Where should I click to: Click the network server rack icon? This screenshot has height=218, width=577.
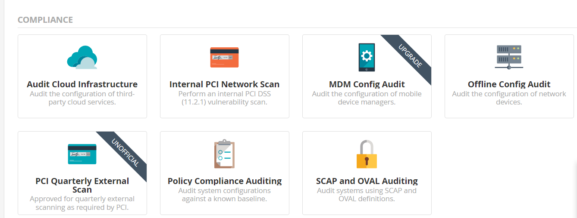click(x=509, y=57)
